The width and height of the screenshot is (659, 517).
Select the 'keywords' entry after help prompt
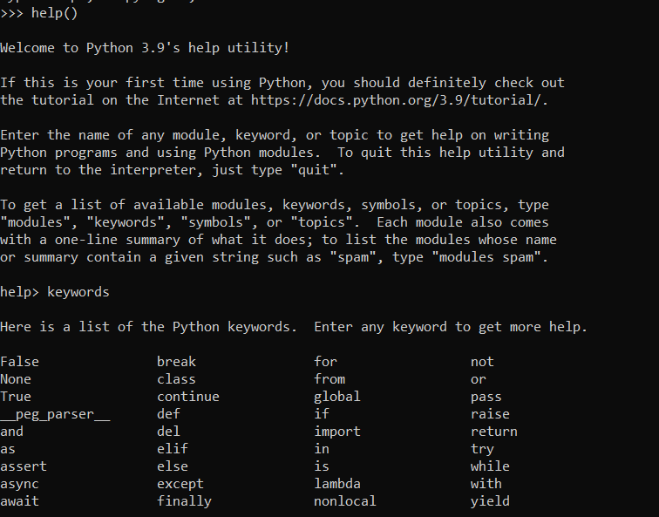click(x=78, y=292)
